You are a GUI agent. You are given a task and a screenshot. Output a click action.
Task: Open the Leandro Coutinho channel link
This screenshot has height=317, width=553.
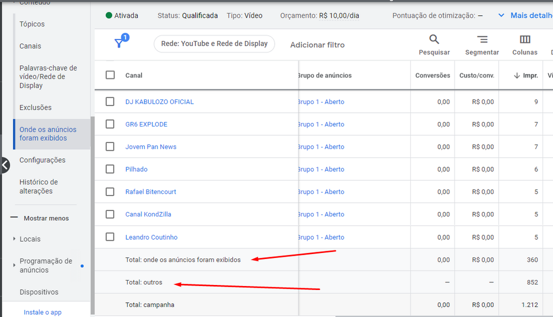point(152,237)
